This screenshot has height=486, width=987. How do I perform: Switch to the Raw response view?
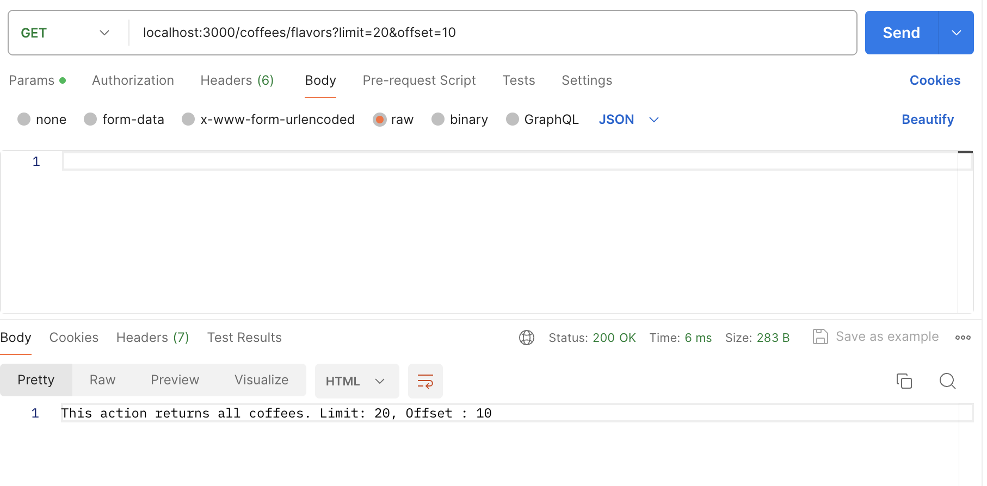tap(102, 380)
